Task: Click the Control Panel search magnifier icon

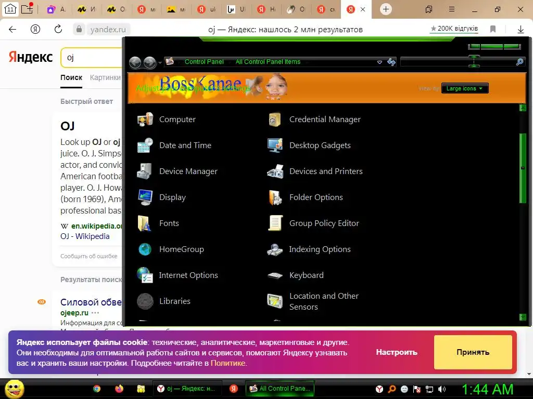Action: [519, 62]
